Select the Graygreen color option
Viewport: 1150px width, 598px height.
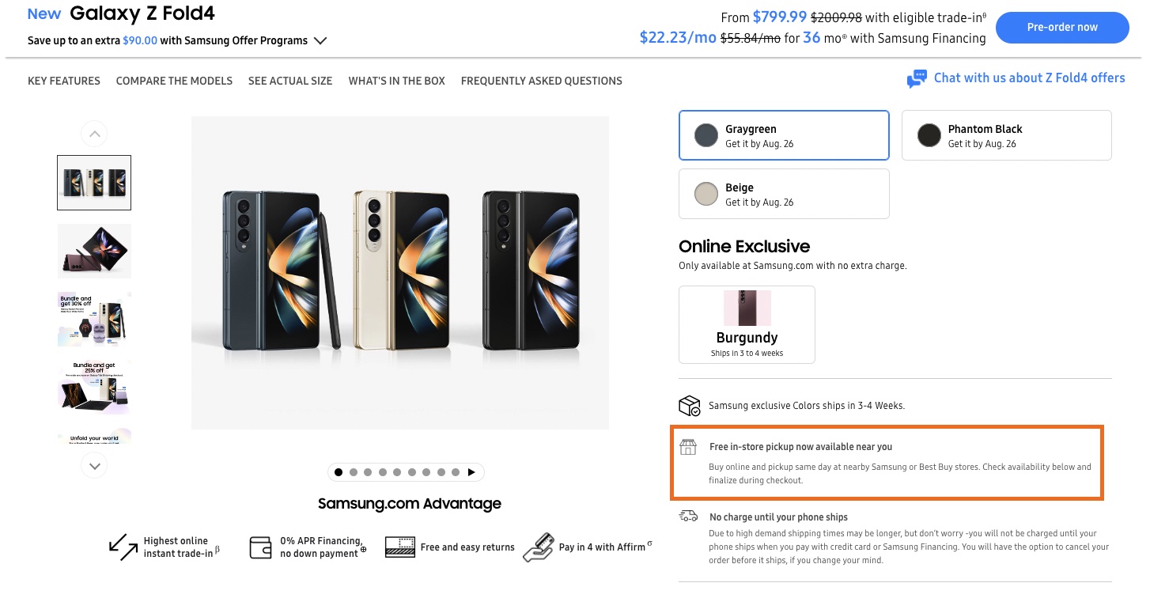point(784,135)
